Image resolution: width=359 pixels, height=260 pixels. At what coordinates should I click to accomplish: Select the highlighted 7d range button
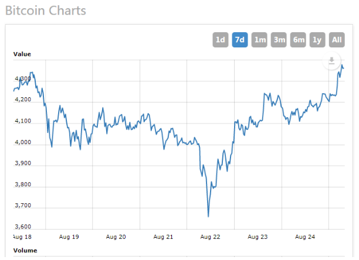[x=239, y=40]
